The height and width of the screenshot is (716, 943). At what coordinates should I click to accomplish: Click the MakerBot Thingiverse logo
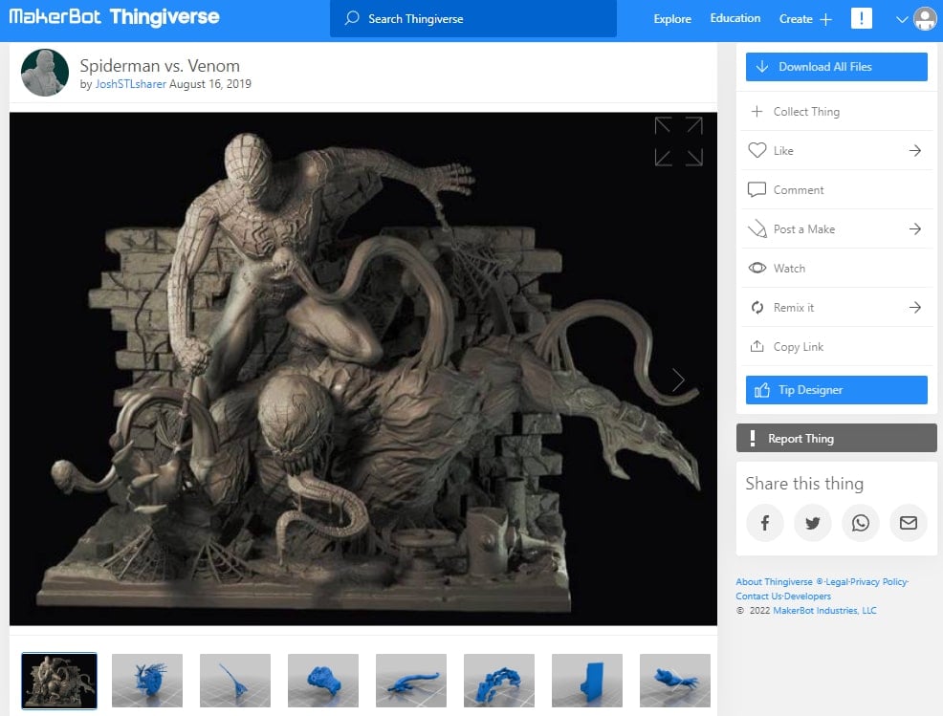click(114, 17)
